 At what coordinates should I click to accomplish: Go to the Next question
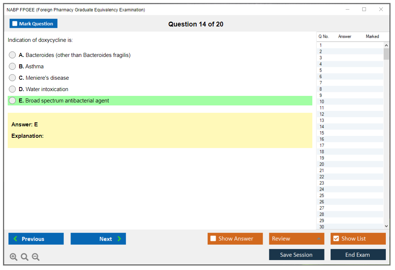click(x=98, y=239)
